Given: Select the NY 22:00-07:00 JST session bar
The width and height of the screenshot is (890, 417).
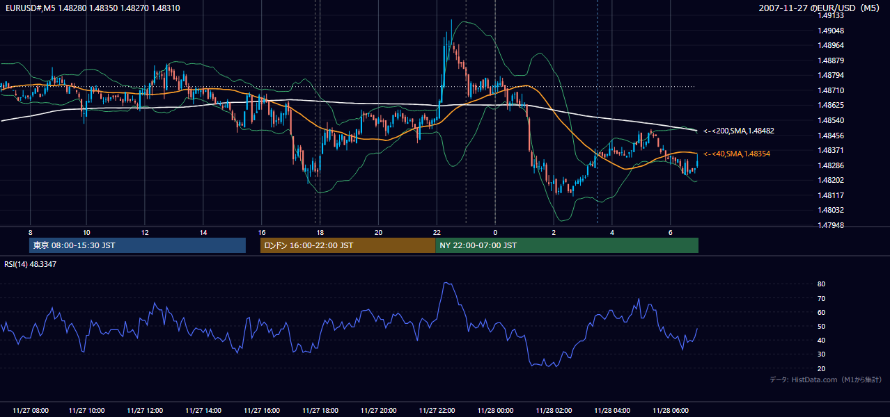Looking at the screenshot, I should click(567, 245).
